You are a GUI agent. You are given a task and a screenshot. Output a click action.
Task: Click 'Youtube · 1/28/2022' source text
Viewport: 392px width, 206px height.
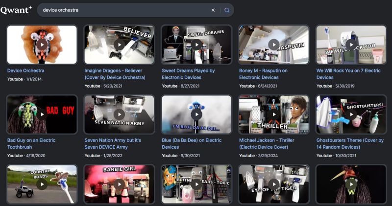point(103,156)
